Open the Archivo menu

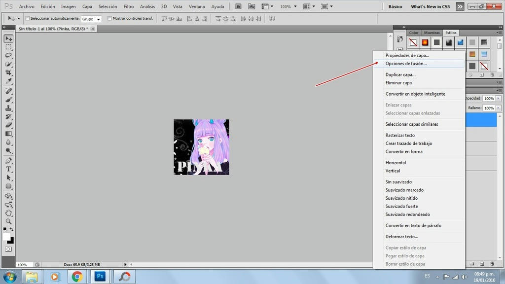click(x=27, y=6)
